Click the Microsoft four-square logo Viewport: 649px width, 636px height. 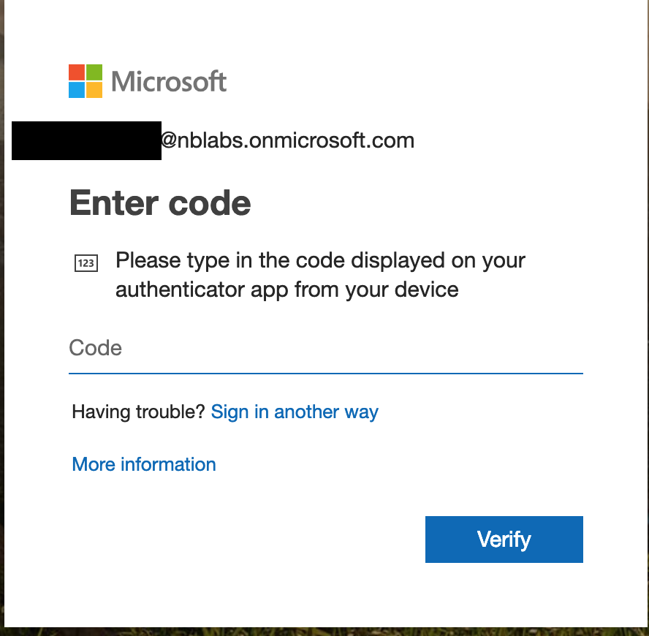(86, 81)
